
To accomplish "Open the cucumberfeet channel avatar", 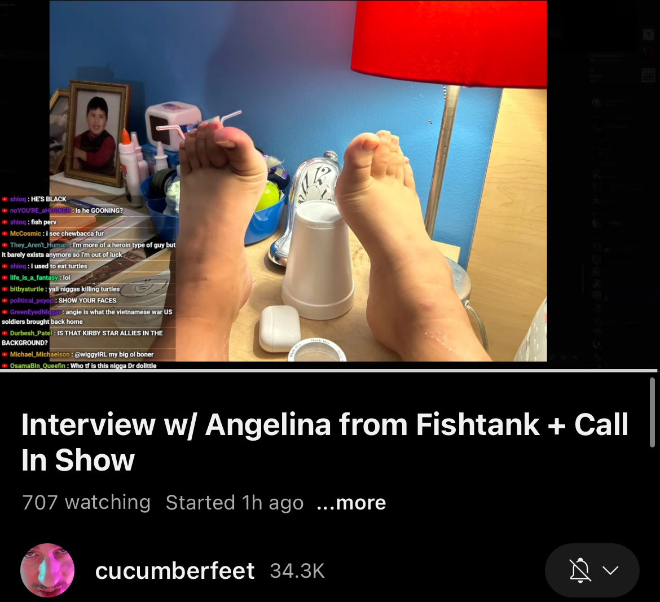I will pos(47,570).
